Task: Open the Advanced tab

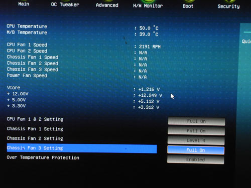Action: [107, 5]
